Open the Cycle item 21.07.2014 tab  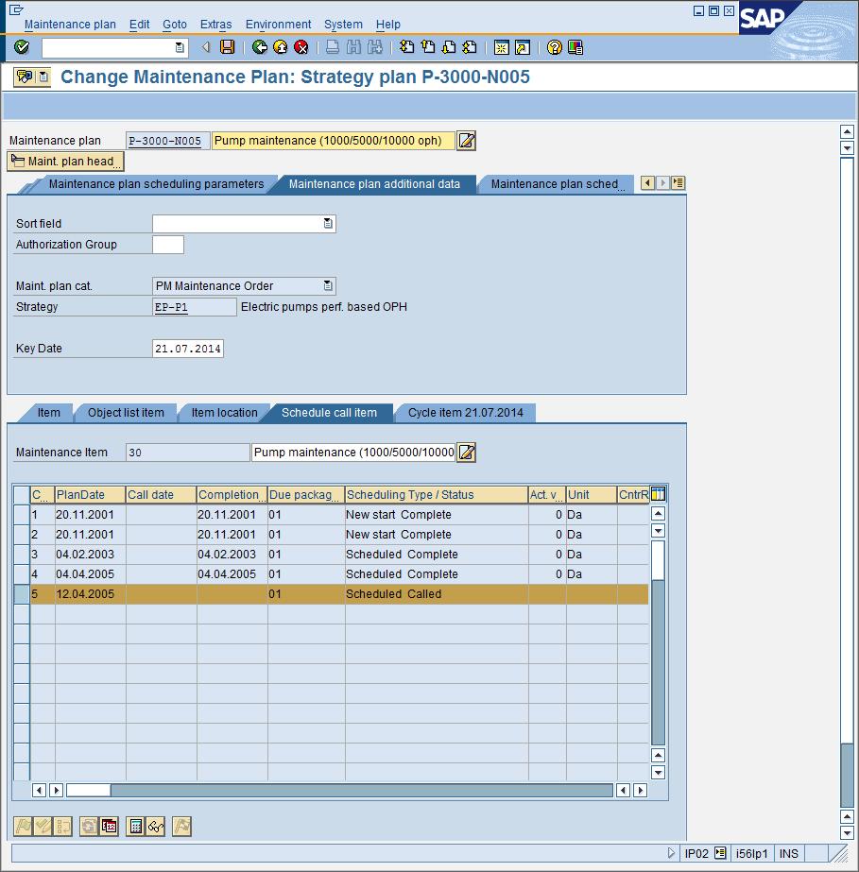pos(466,413)
